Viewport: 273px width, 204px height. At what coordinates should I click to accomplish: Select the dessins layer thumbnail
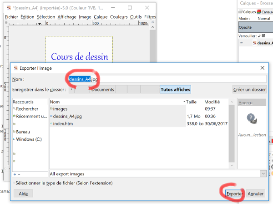click(254, 43)
